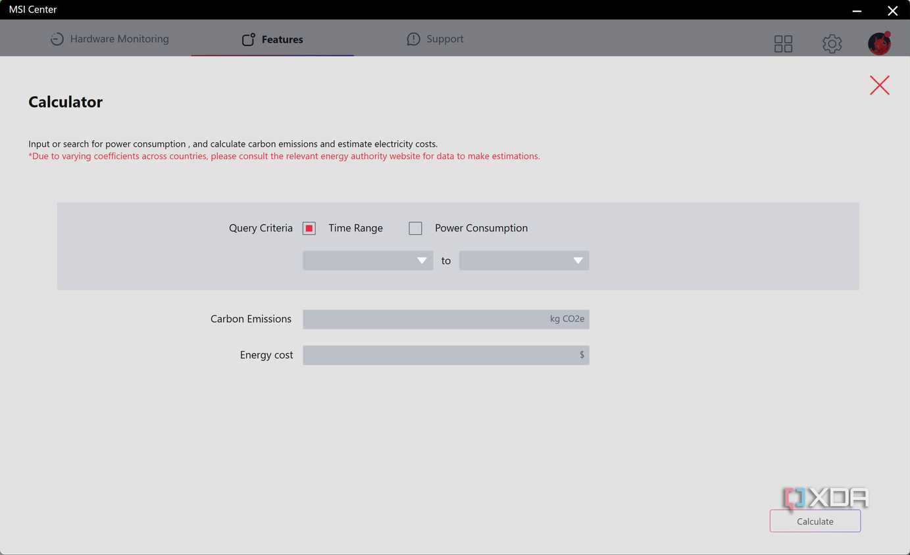910x555 pixels.
Task: Click the 'MSI Center' window title
Action: point(33,10)
